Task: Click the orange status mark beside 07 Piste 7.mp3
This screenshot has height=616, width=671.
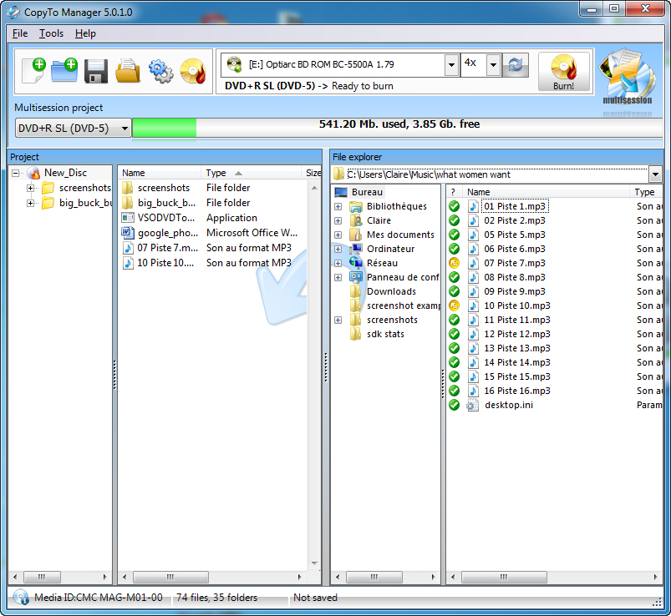Action: pyautogui.click(x=454, y=263)
